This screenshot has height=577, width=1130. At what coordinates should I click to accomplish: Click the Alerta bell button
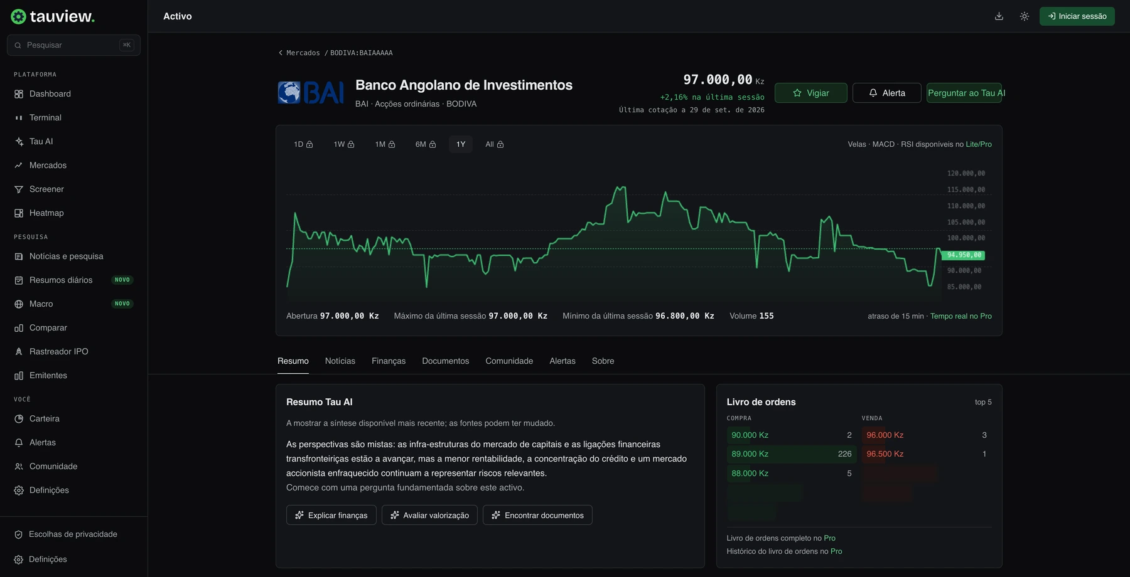pos(887,93)
